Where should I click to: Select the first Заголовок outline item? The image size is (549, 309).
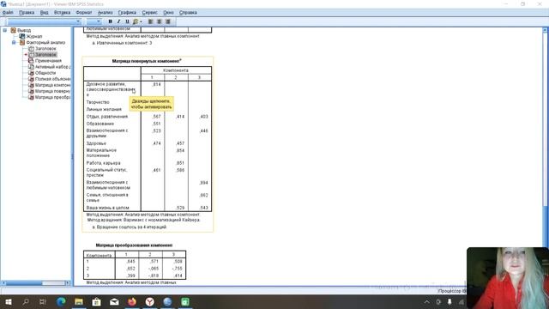45,49
